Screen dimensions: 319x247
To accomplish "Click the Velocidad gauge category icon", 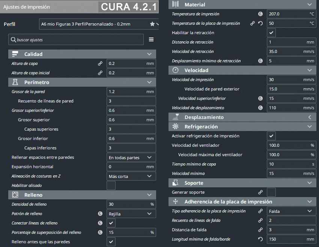I will pyautogui.click(x=175, y=70).
